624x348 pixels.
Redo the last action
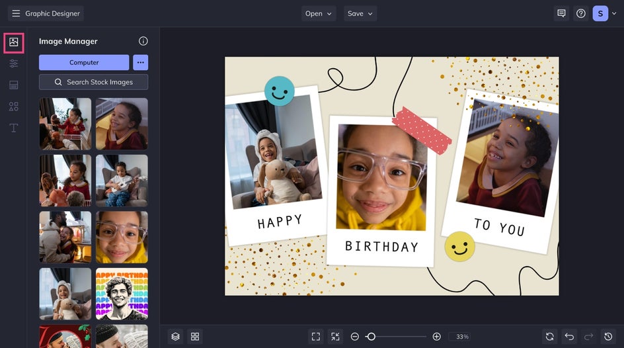coord(589,337)
